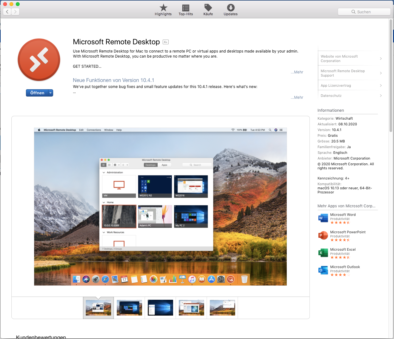The image size is (394, 339).
Task: Open the Käufe purchases tab
Action: [208, 10]
